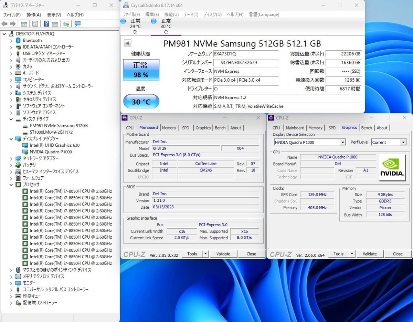Screen dimensions: 413x322
Task: Click the motherboard Model field 0F8T29
Action: [x=186, y=148]
